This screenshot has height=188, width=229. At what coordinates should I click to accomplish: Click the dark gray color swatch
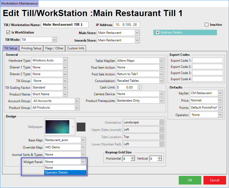pos(81,127)
